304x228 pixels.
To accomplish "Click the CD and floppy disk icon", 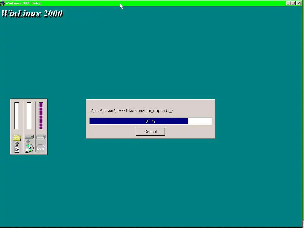I will (29, 148).
